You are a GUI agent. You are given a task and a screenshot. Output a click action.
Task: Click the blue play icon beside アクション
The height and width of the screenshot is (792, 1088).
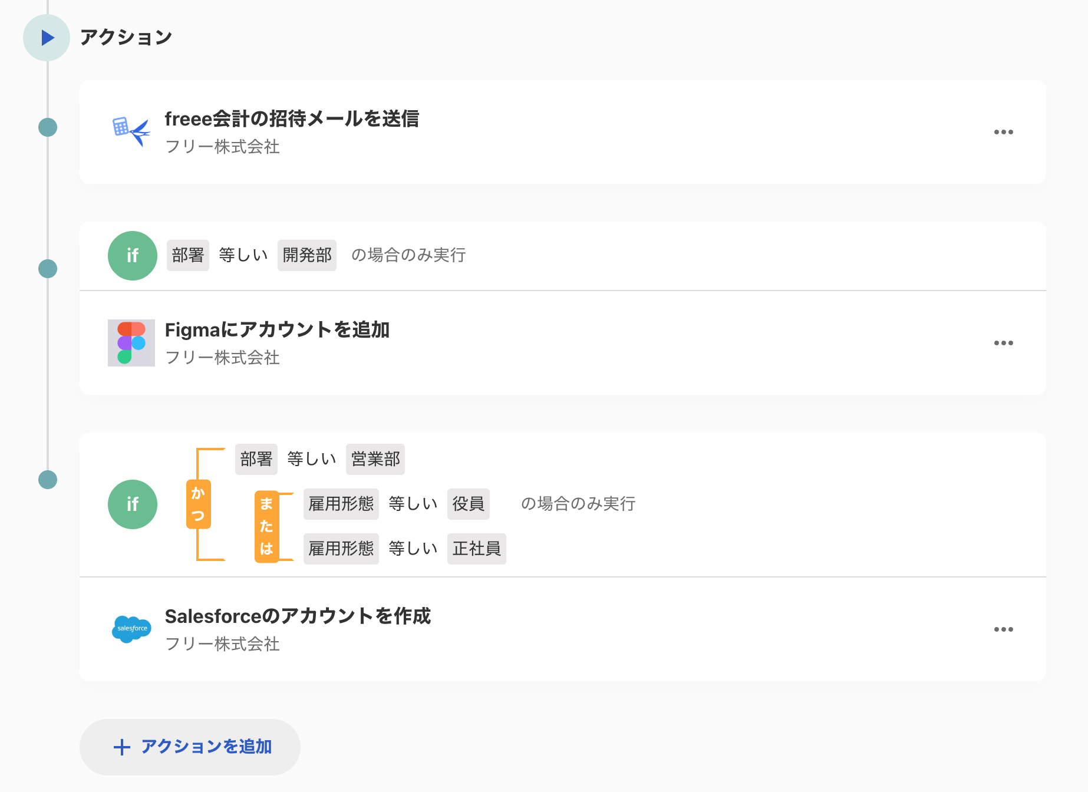47,38
